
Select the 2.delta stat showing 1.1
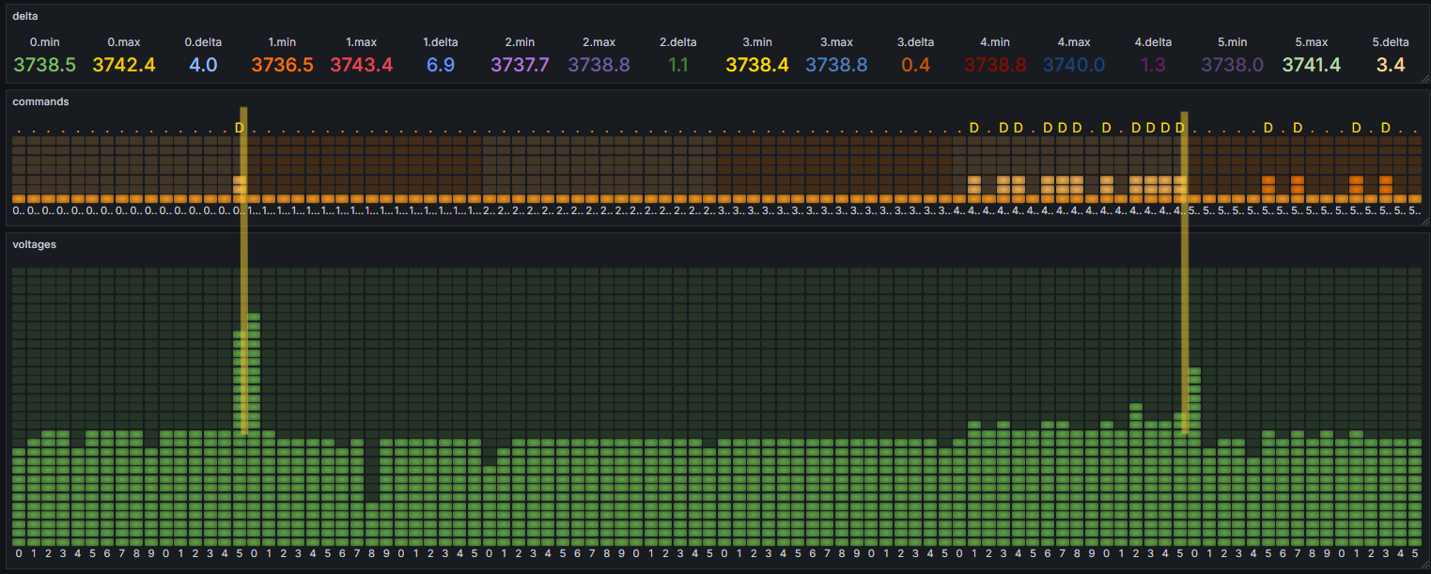coord(677,65)
